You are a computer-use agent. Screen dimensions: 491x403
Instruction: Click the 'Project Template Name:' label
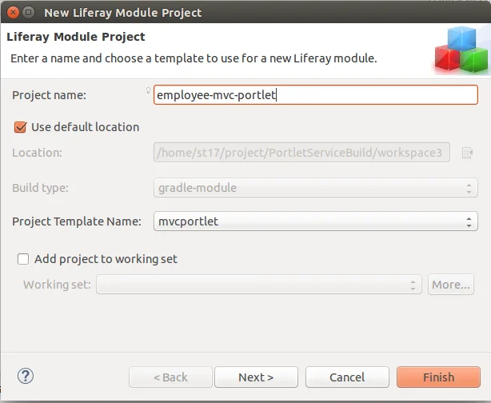[x=77, y=221]
